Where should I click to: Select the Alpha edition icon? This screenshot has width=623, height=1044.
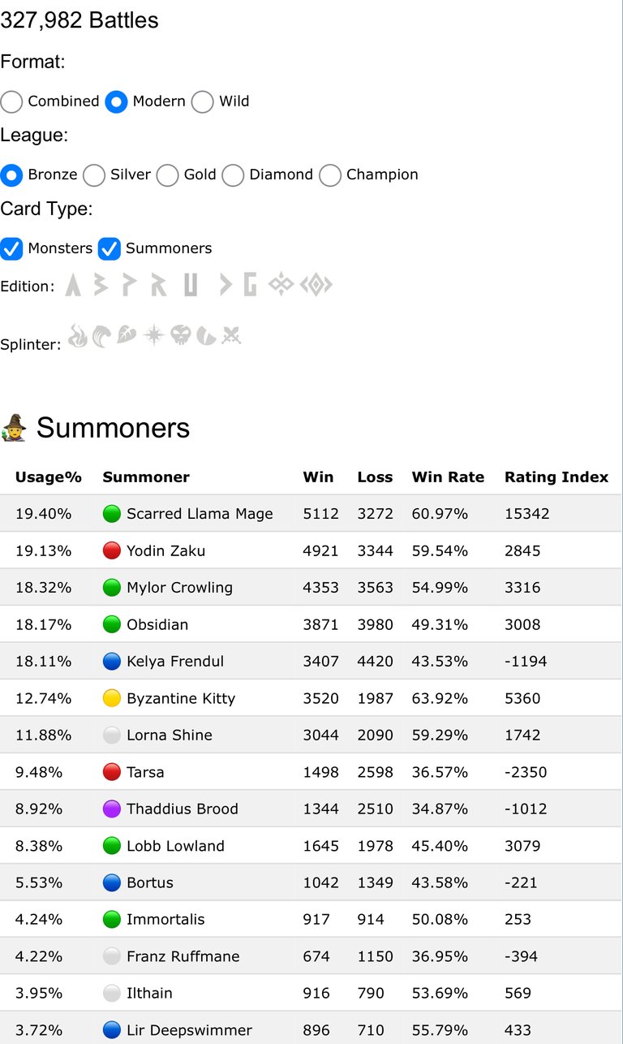pyautogui.click(x=74, y=285)
